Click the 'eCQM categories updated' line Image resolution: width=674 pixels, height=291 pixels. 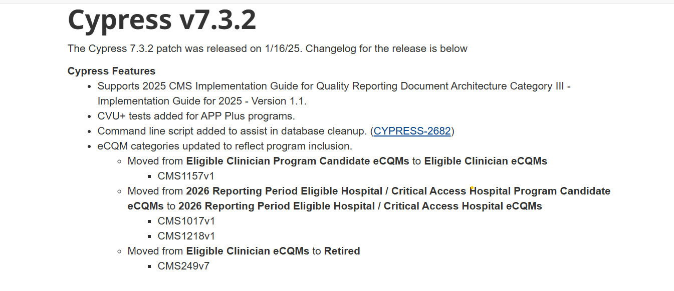(224, 146)
